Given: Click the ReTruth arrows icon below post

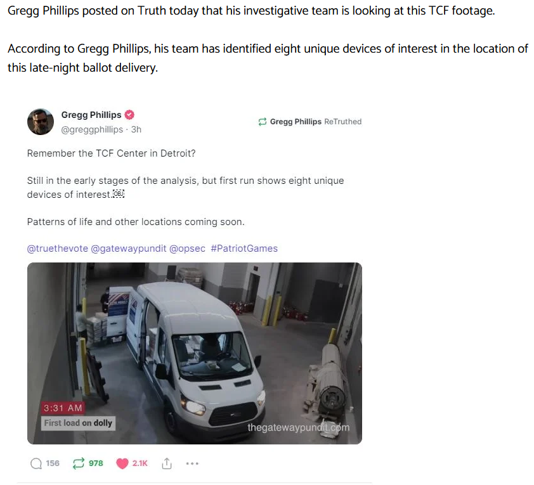Looking at the screenshot, I should tap(78, 463).
